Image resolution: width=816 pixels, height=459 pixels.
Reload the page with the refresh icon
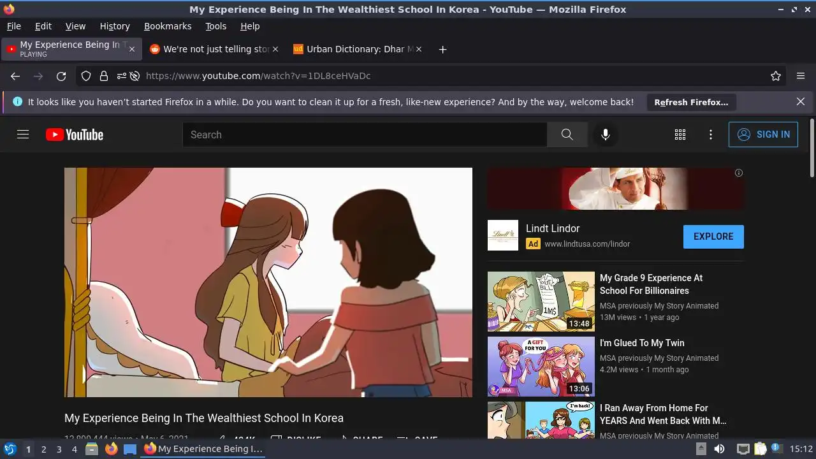(61, 76)
